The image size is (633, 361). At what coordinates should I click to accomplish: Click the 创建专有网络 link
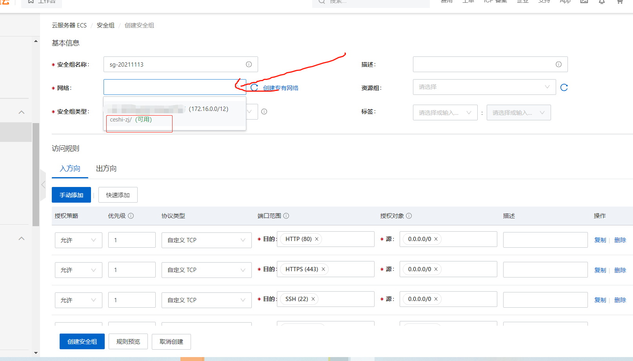coord(281,88)
